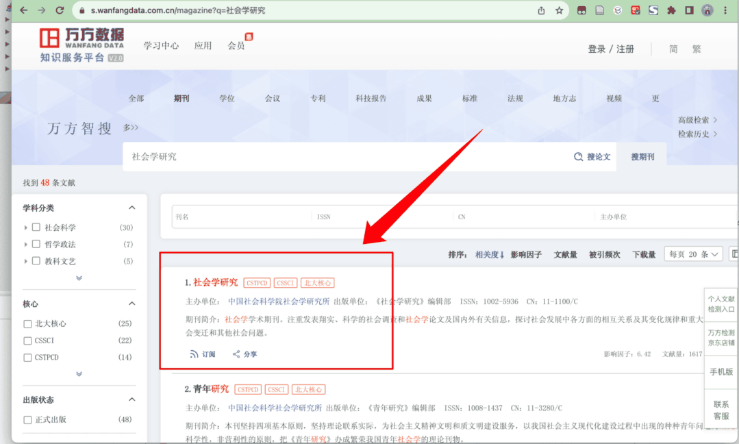The image size is (739, 444).
Task: Open the 每页 20 条 page-size dropdown
Action: (x=693, y=254)
